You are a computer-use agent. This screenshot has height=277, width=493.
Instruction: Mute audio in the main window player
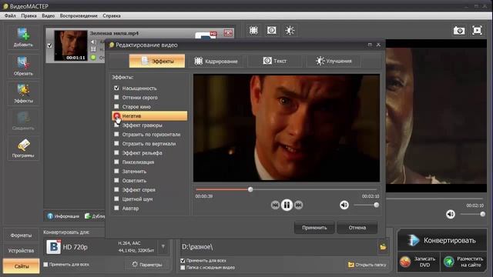[x=451, y=214]
